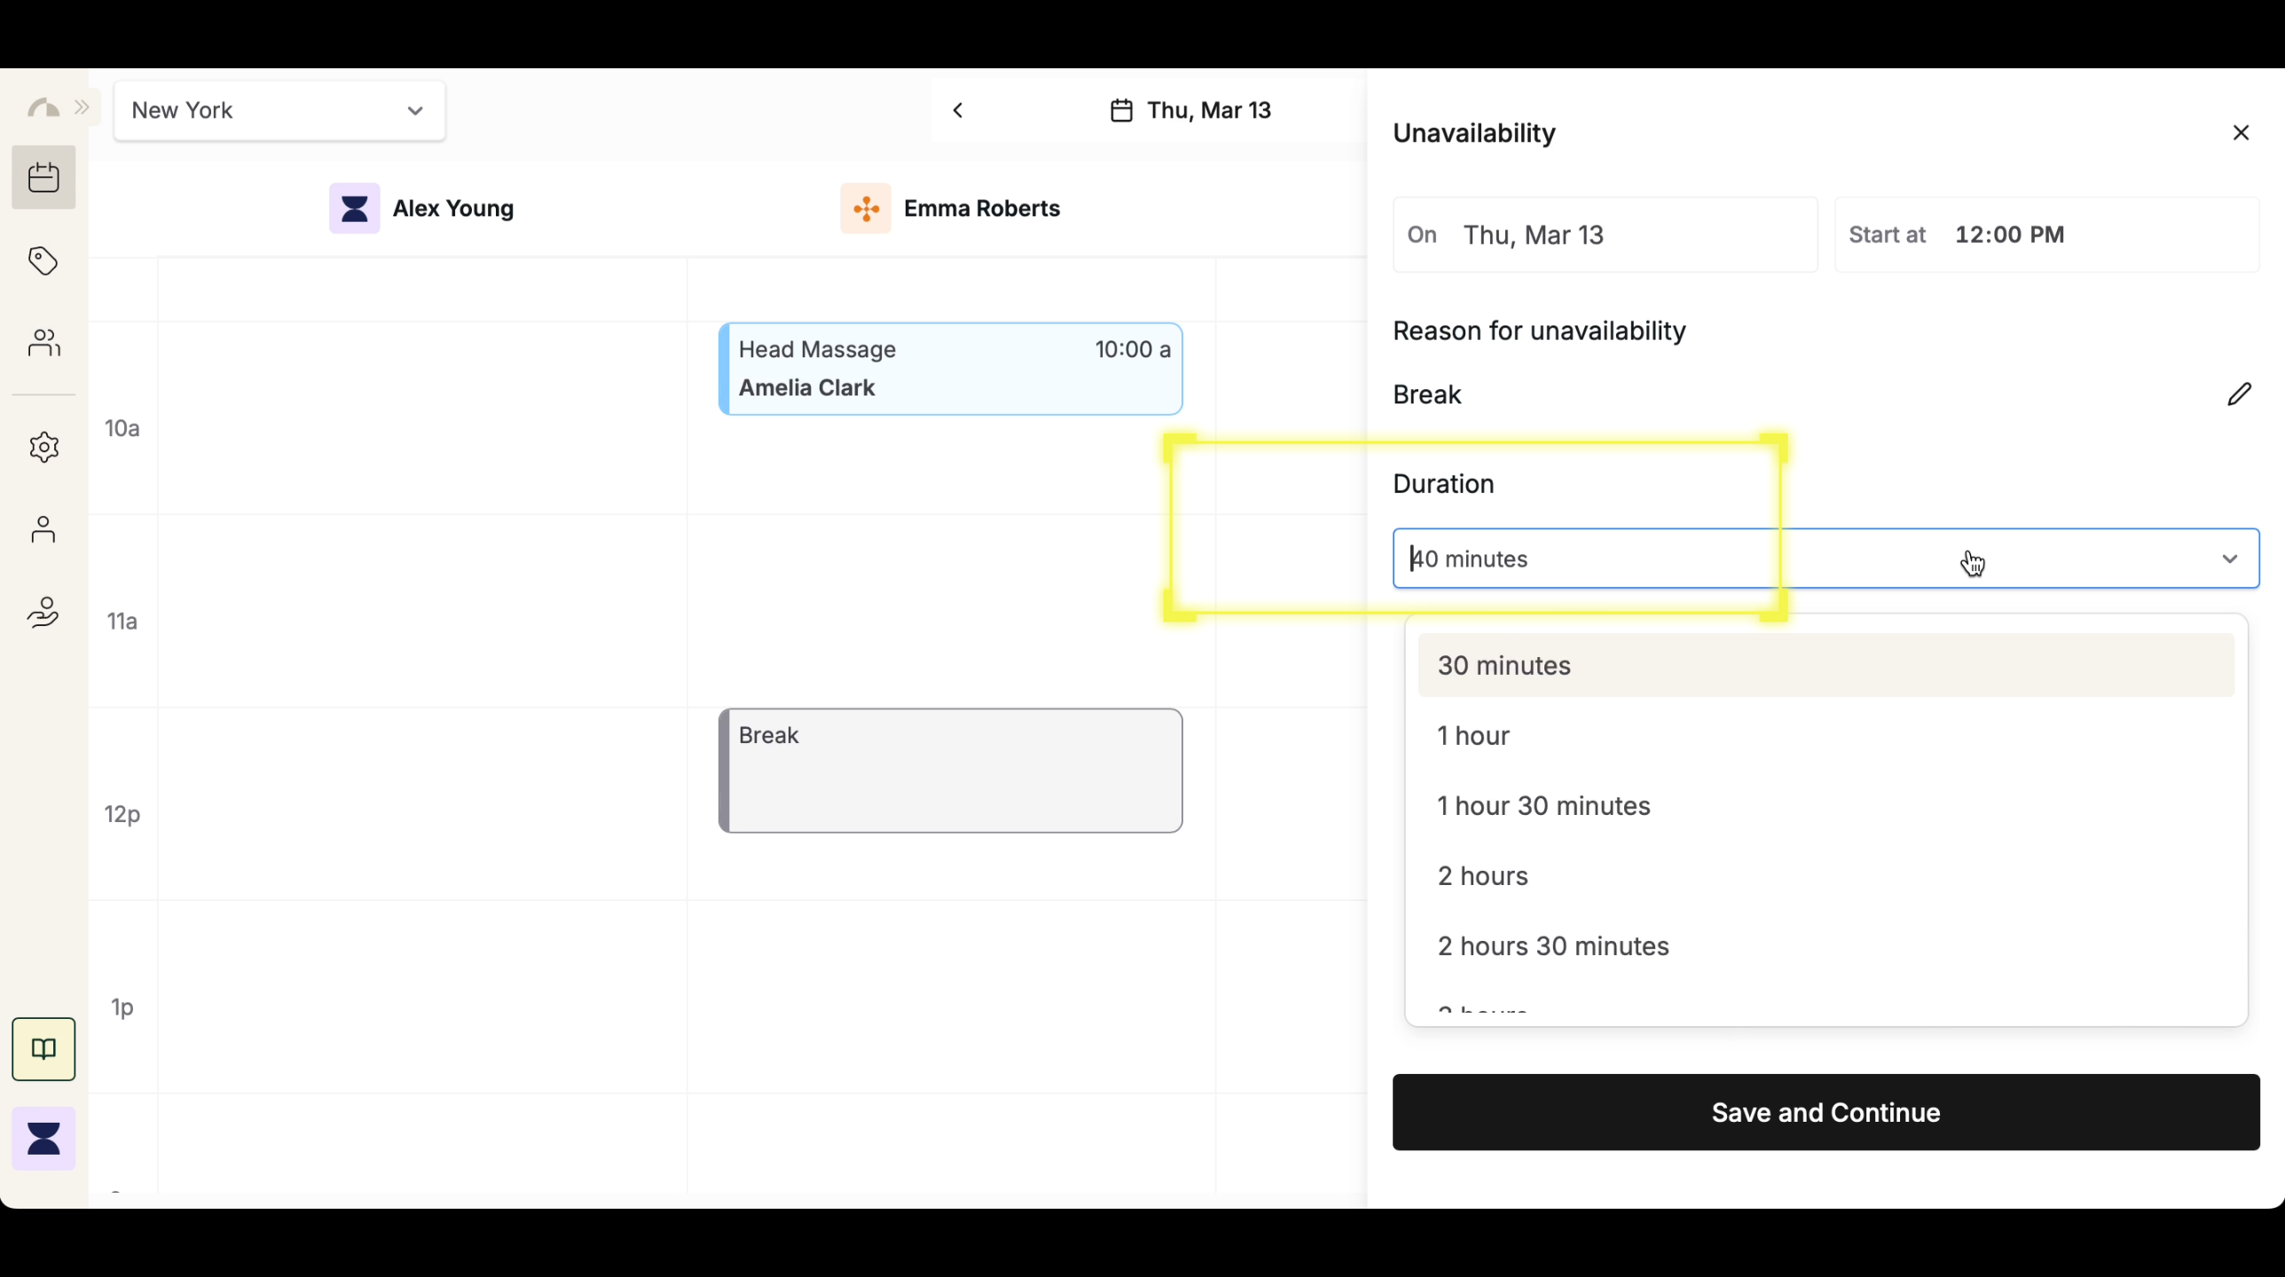Screen dimensions: 2285x1277
Task: Click the Duration dropdown chevron arrow
Action: click(2229, 559)
